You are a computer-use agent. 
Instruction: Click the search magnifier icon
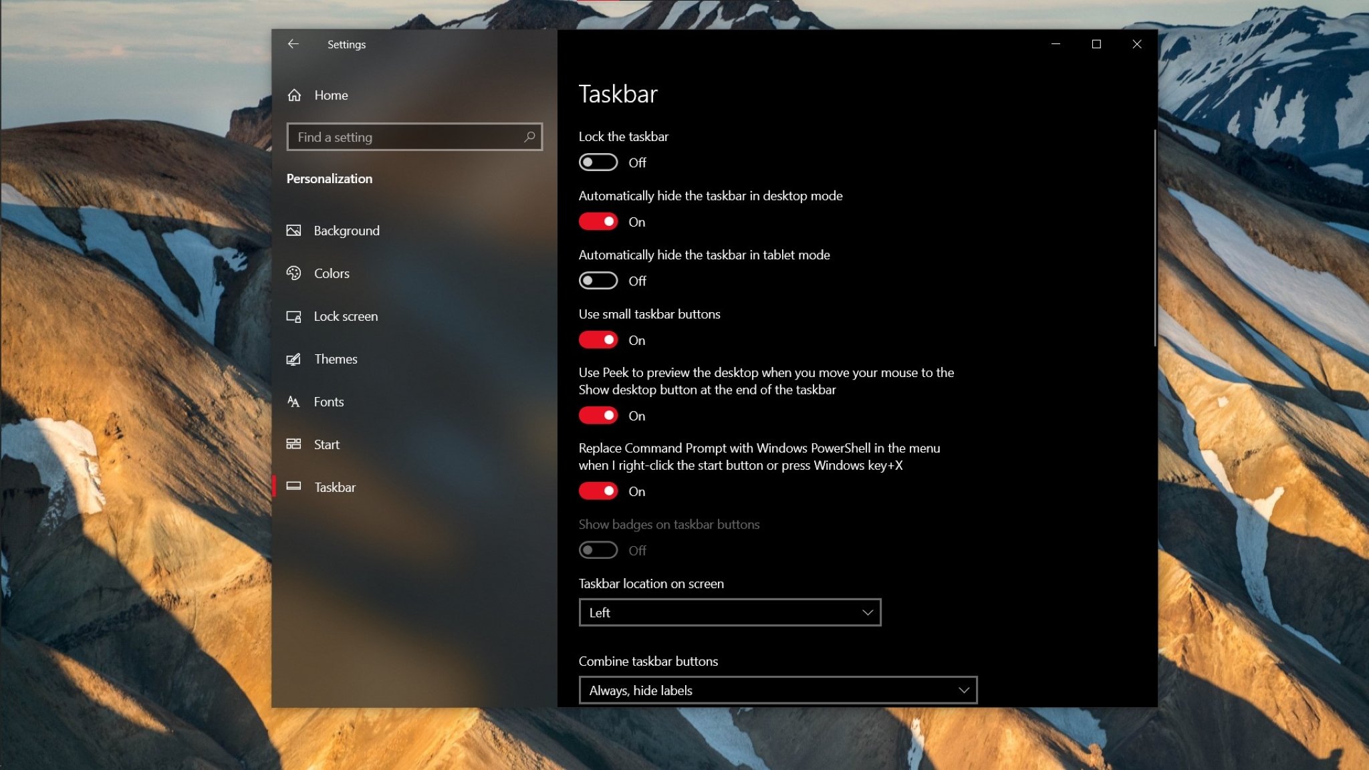click(x=529, y=137)
